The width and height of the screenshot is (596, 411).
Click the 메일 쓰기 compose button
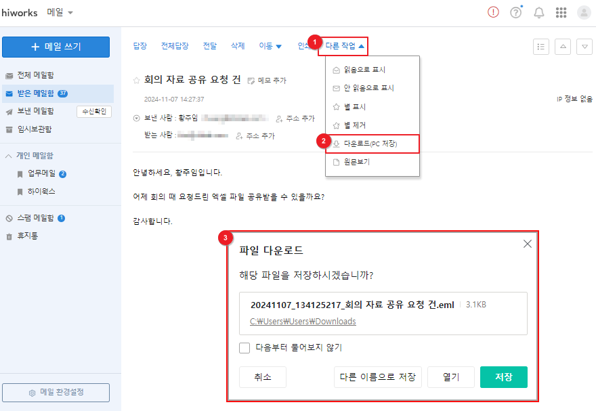click(56, 47)
